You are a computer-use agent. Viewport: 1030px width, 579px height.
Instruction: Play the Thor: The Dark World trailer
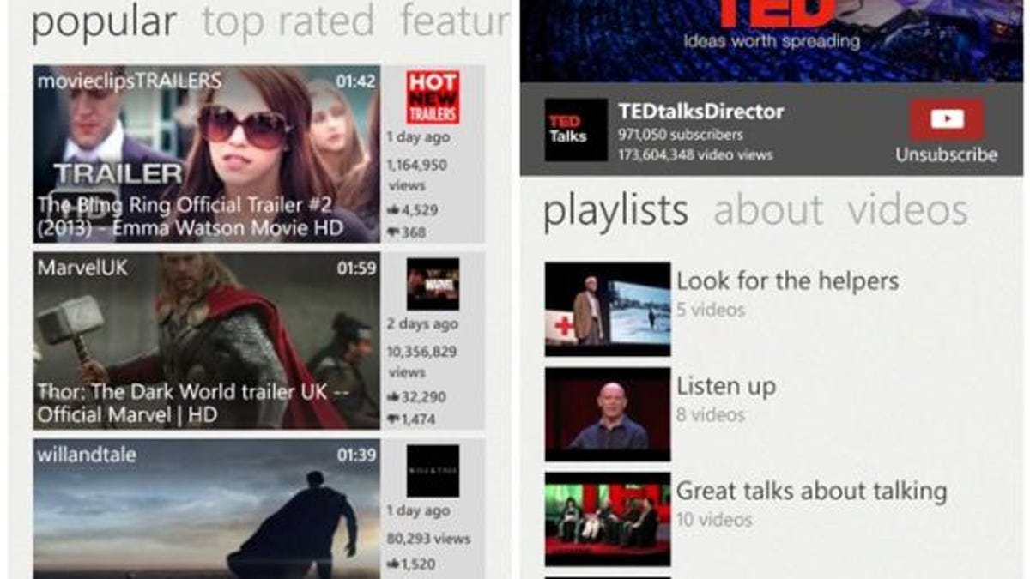(206, 335)
